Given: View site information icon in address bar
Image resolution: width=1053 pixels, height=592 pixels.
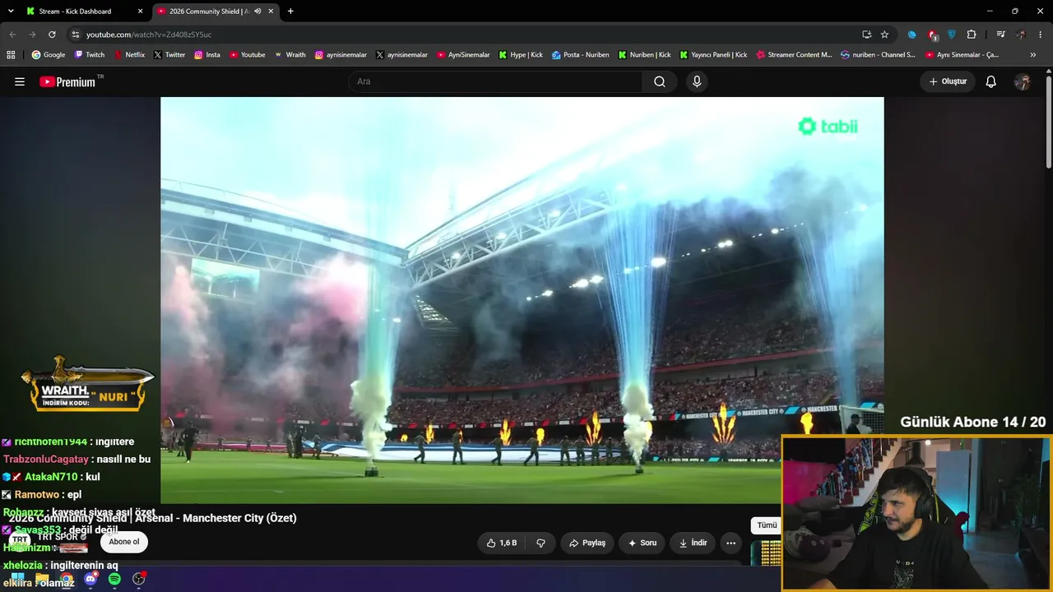Looking at the screenshot, I should (76, 35).
